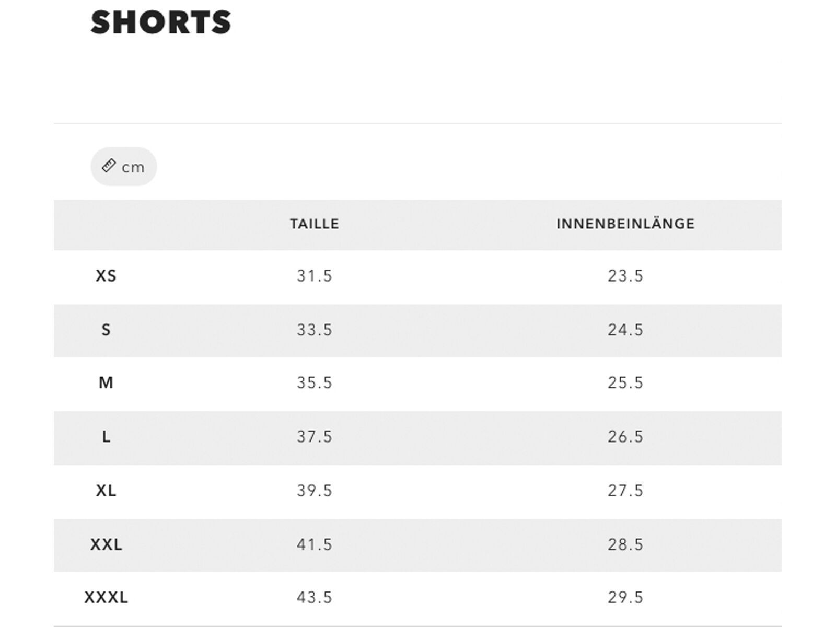Image resolution: width=836 pixels, height=627 pixels.
Task: Click the 35.5 waist value for M
Action: pyautogui.click(x=313, y=384)
